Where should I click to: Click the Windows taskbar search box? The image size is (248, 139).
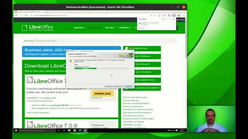click(x=37, y=131)
